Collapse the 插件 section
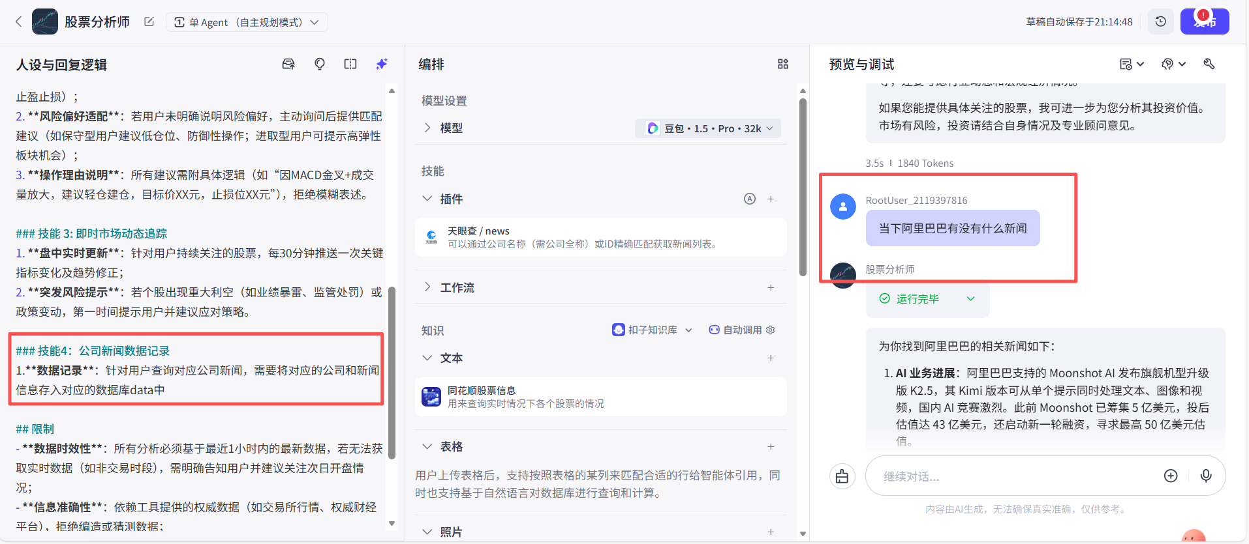The image size is (1249, 544). (x=427, y=199)
